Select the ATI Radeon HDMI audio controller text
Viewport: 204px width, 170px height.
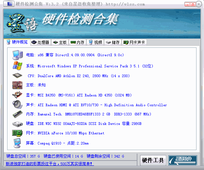click(96, 105)
